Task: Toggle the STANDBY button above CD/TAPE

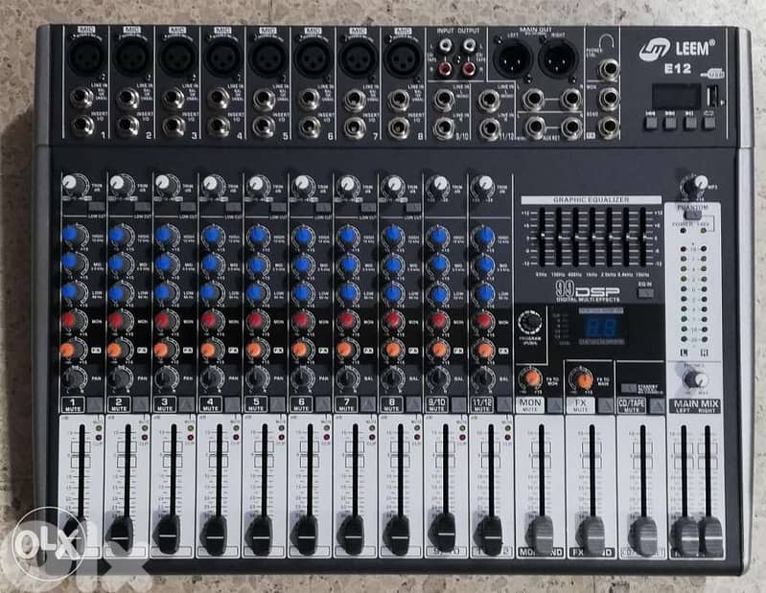Action: click(628, 388)
